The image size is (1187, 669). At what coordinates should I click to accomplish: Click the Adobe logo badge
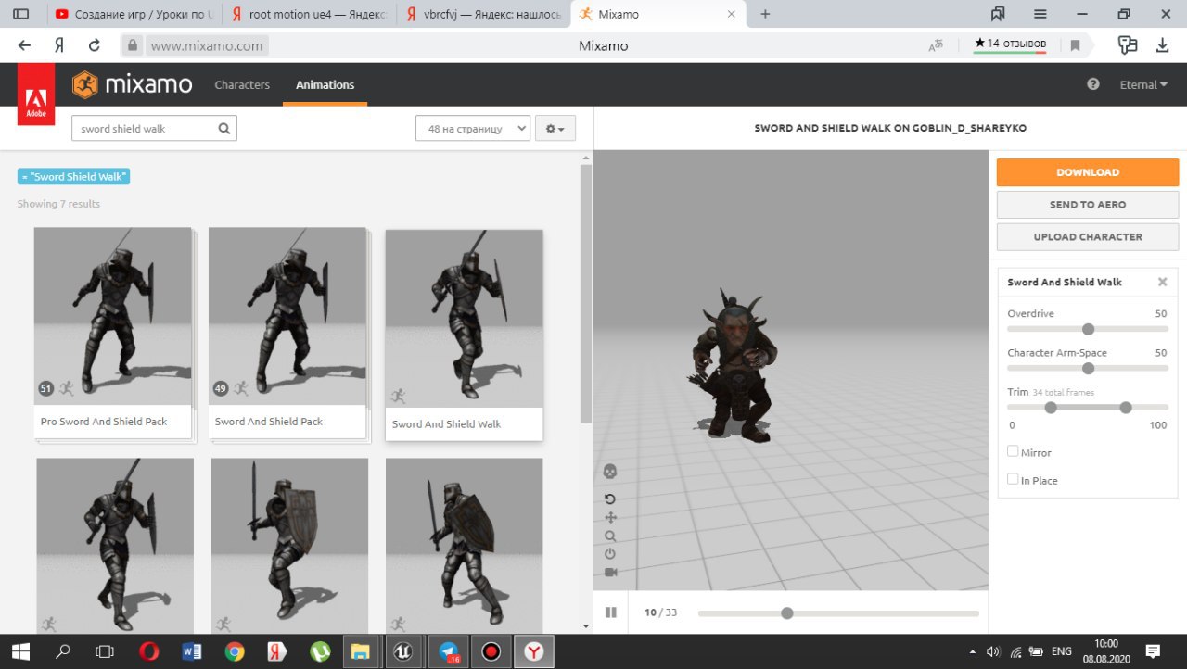(36, 96)
